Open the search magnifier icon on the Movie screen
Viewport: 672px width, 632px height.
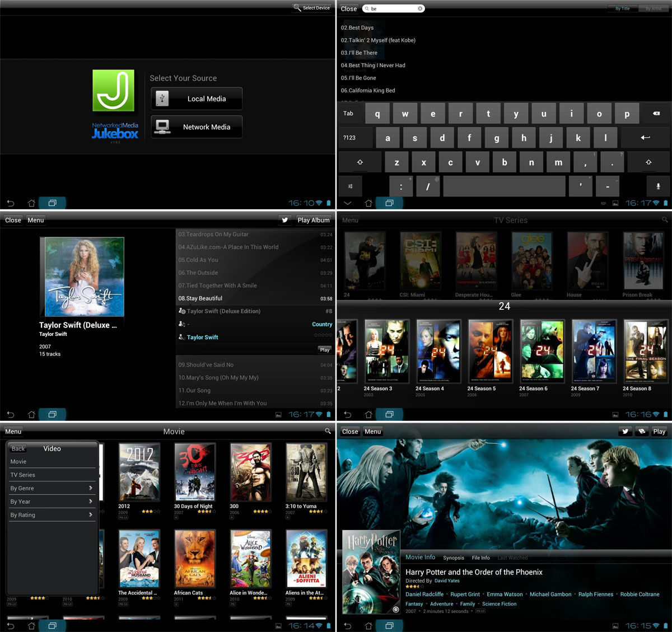point(328,432)
